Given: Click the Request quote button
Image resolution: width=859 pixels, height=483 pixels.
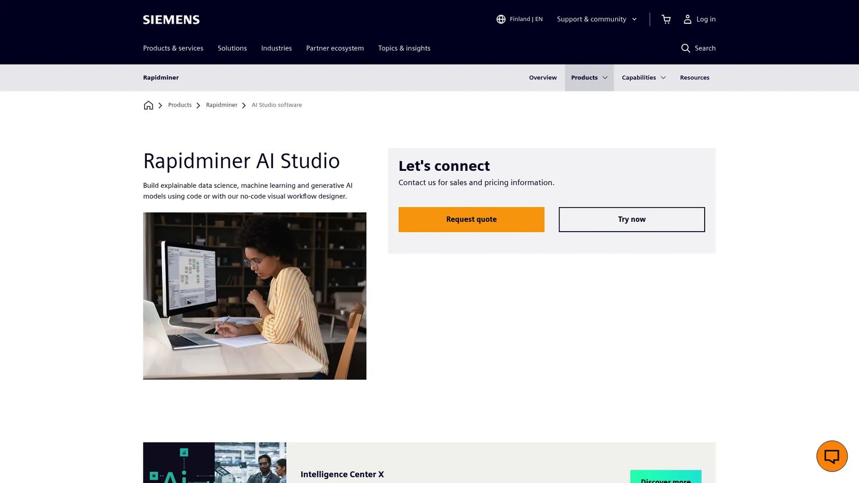Looking at the screenshot, I should (471, 220).
